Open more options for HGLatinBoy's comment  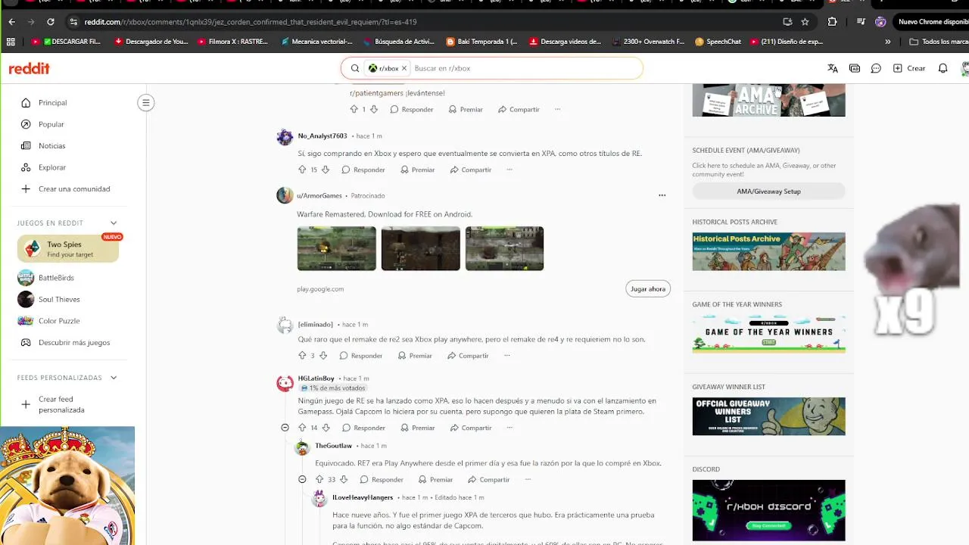pos(509,428)
